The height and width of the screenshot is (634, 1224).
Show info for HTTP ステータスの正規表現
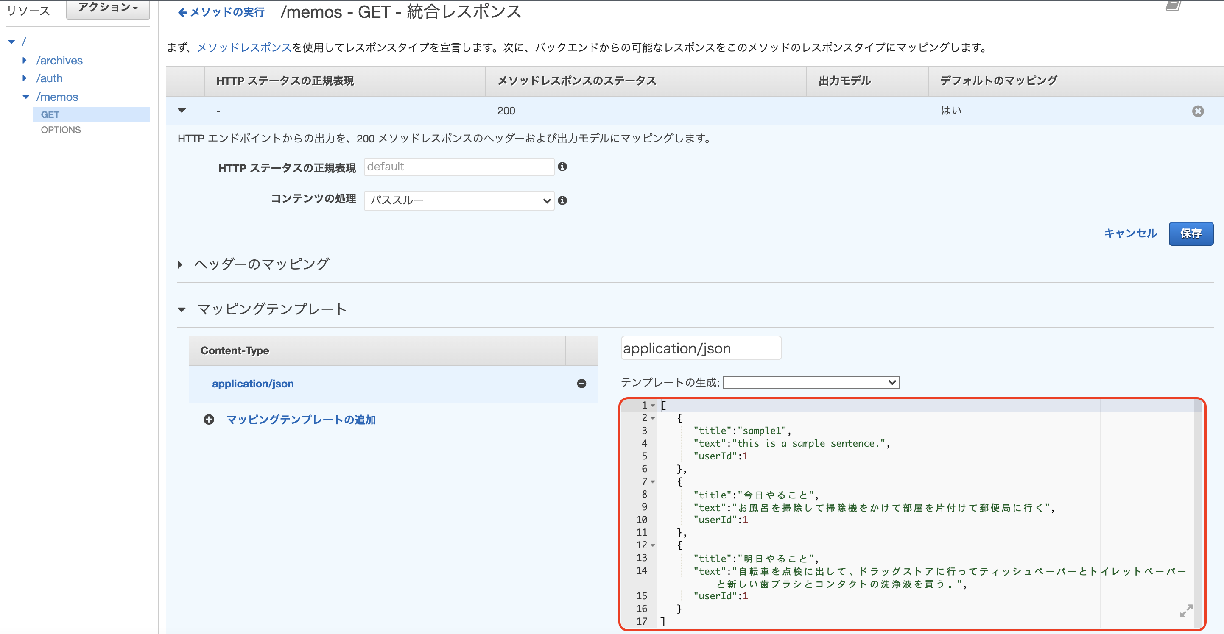click(562, 167)
